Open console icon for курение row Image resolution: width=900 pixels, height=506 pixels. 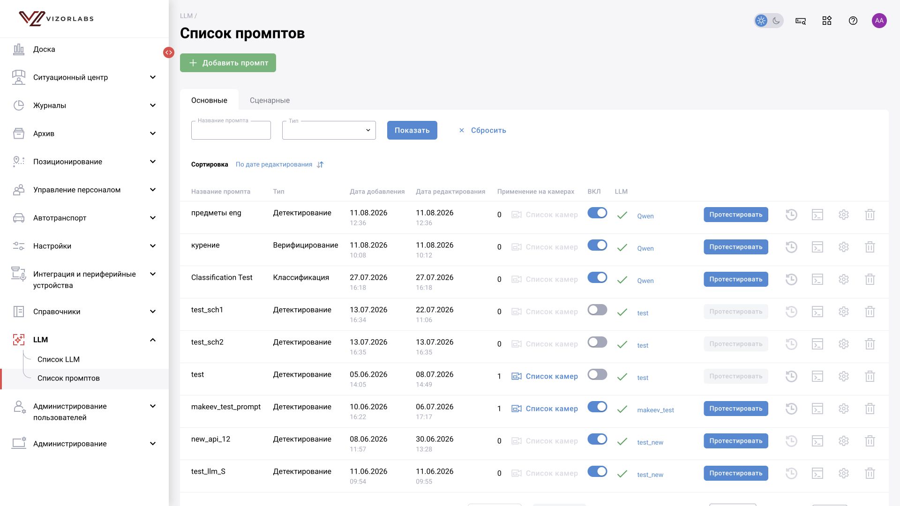(x=817, y=247)
